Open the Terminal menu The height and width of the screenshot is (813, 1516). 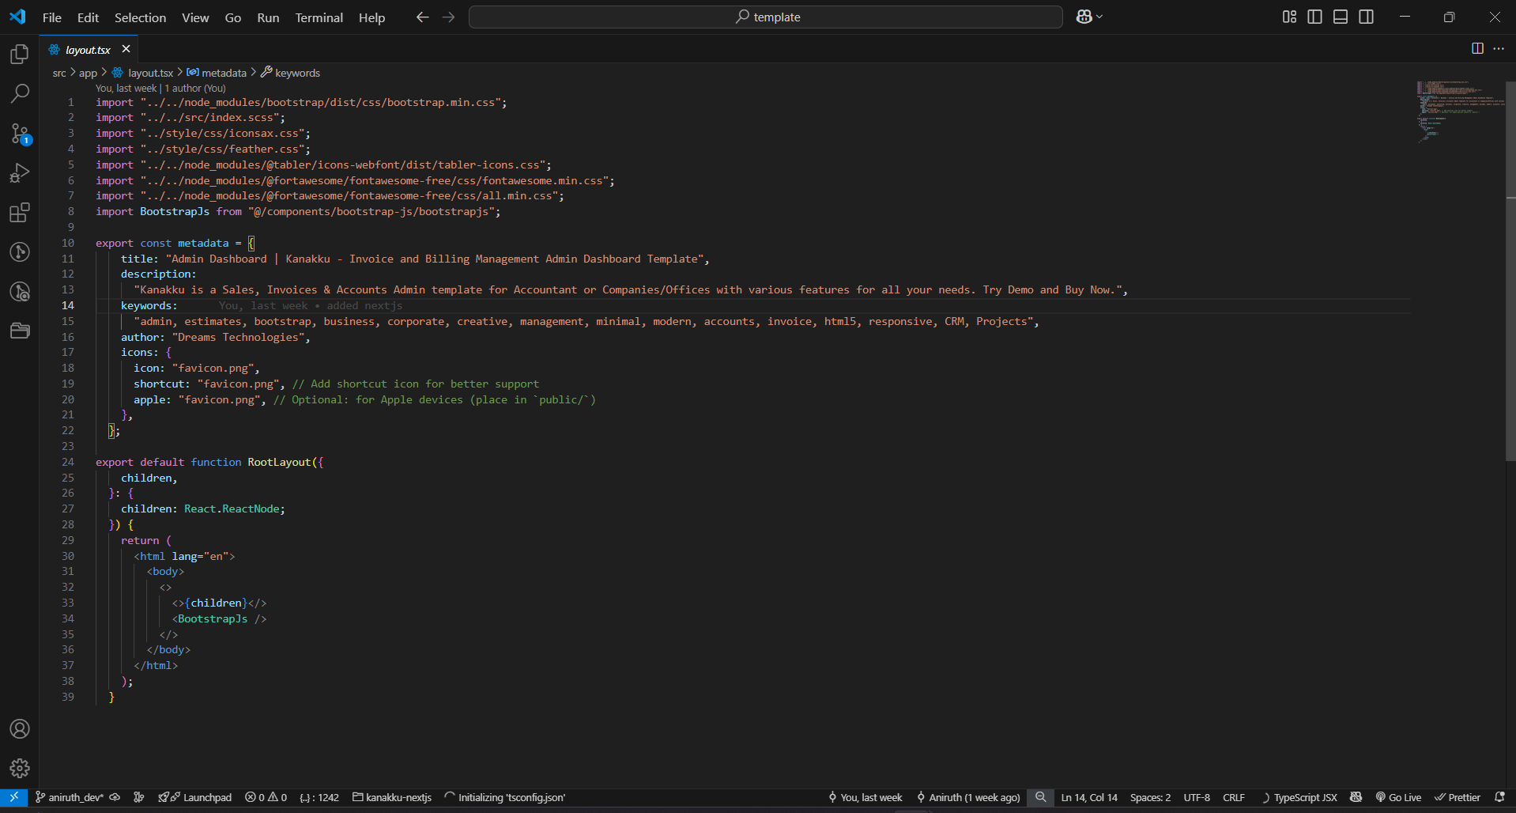click(x=319, y=17)
